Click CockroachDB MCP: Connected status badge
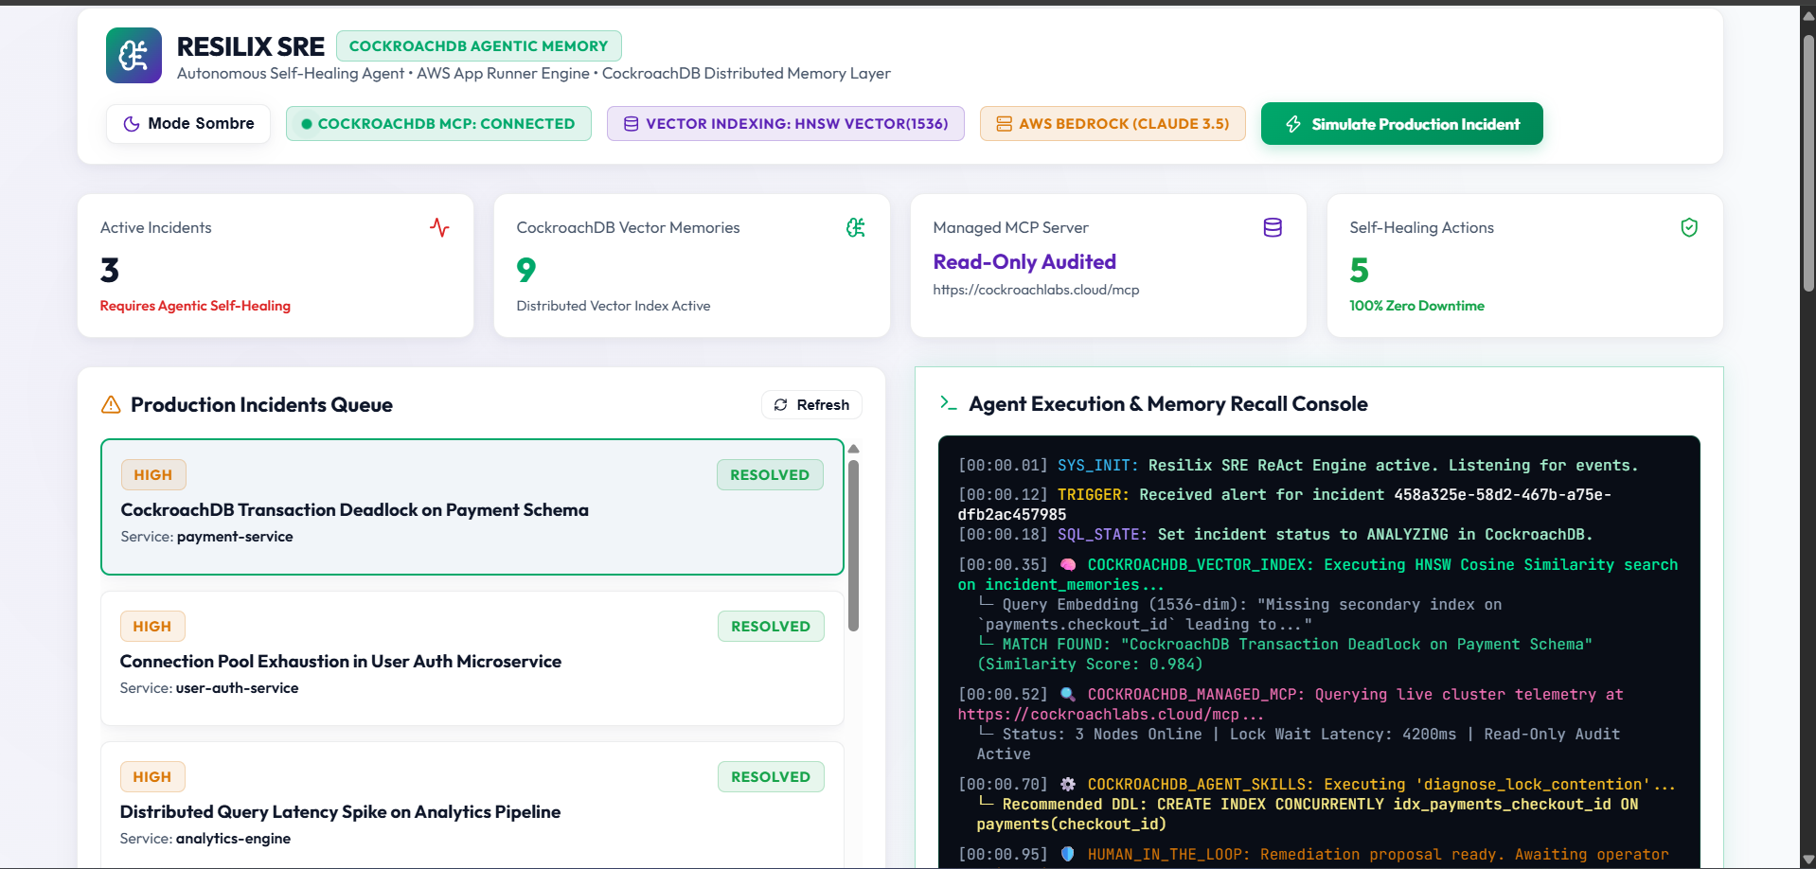1816x869 pixels. coord(438,124)
